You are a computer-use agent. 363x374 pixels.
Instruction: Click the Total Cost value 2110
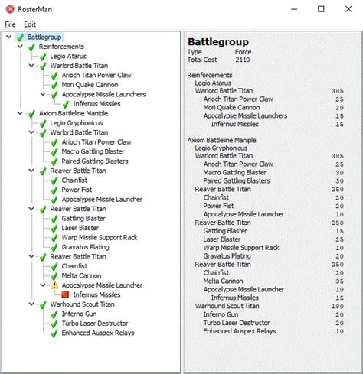point(243,60)
